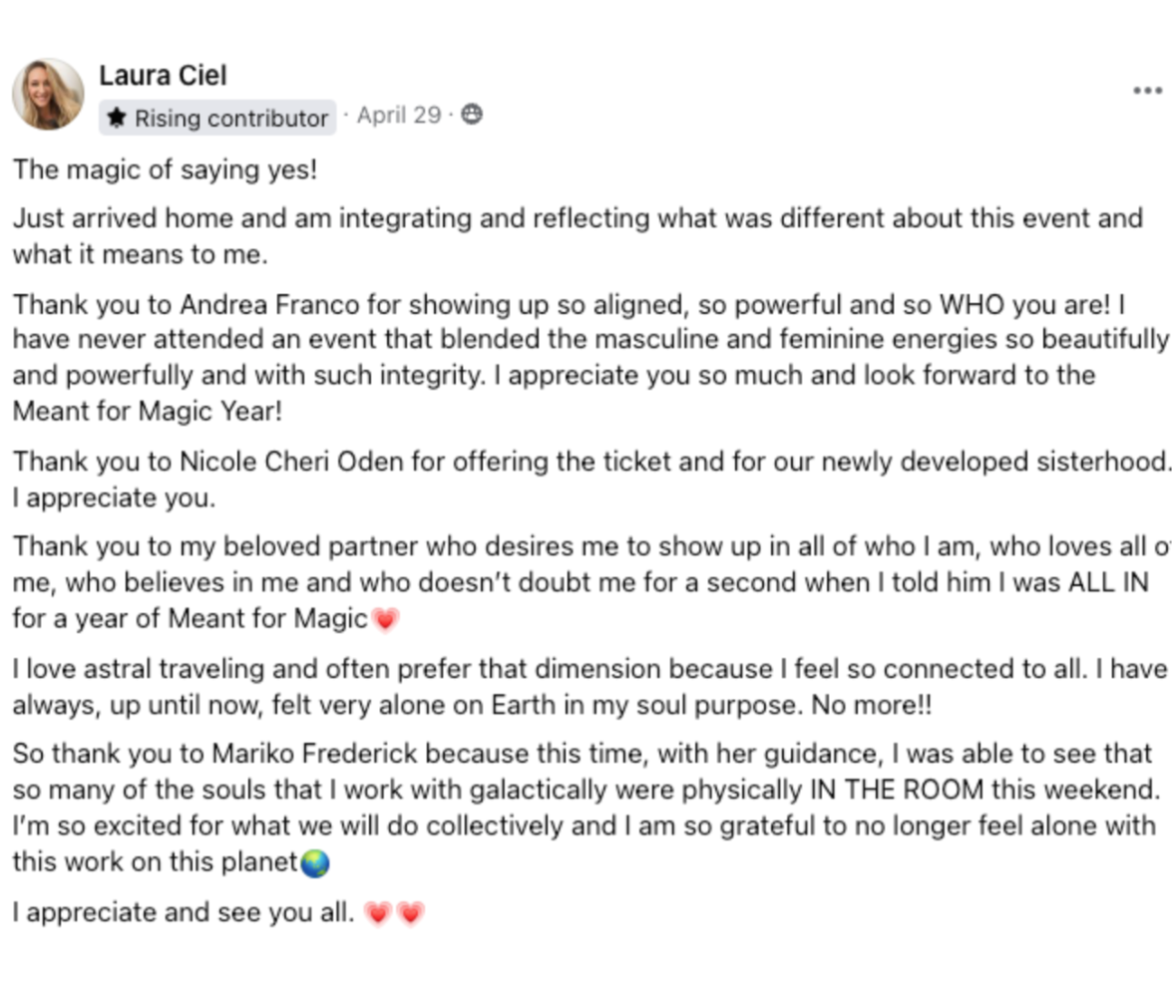This screenshot has height=982, width=1172.
Task: Click the "I love astral traveling" paragraph
Action: coord(589,687)
